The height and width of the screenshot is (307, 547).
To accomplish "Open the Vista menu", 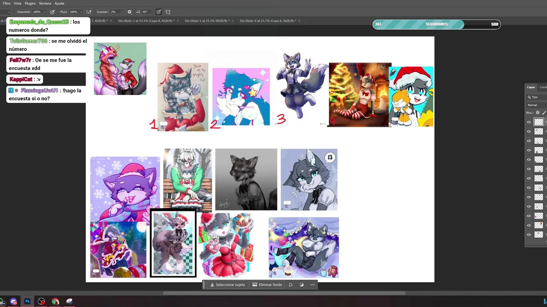I will tap(18, 3).
